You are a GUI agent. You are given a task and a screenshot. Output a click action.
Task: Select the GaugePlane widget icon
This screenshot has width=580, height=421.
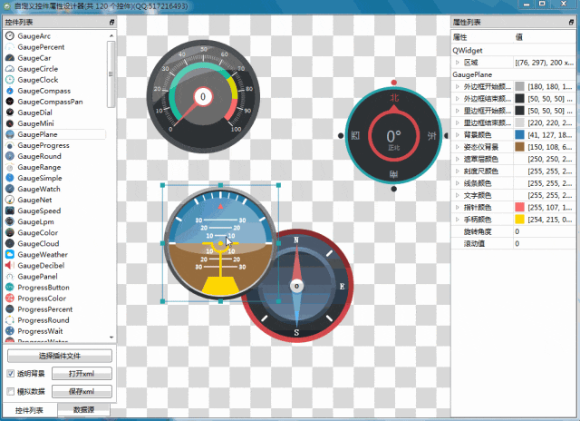pyautogui.click(x=10, y=134)
